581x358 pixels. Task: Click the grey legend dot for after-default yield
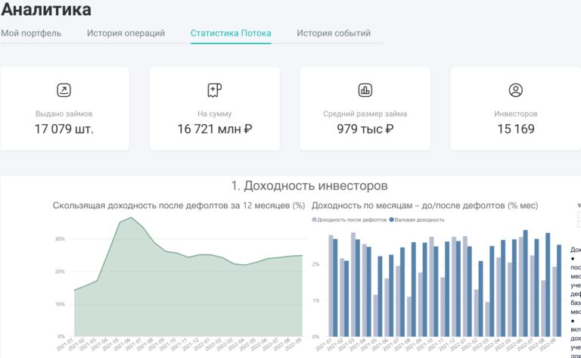pos(314,219)
